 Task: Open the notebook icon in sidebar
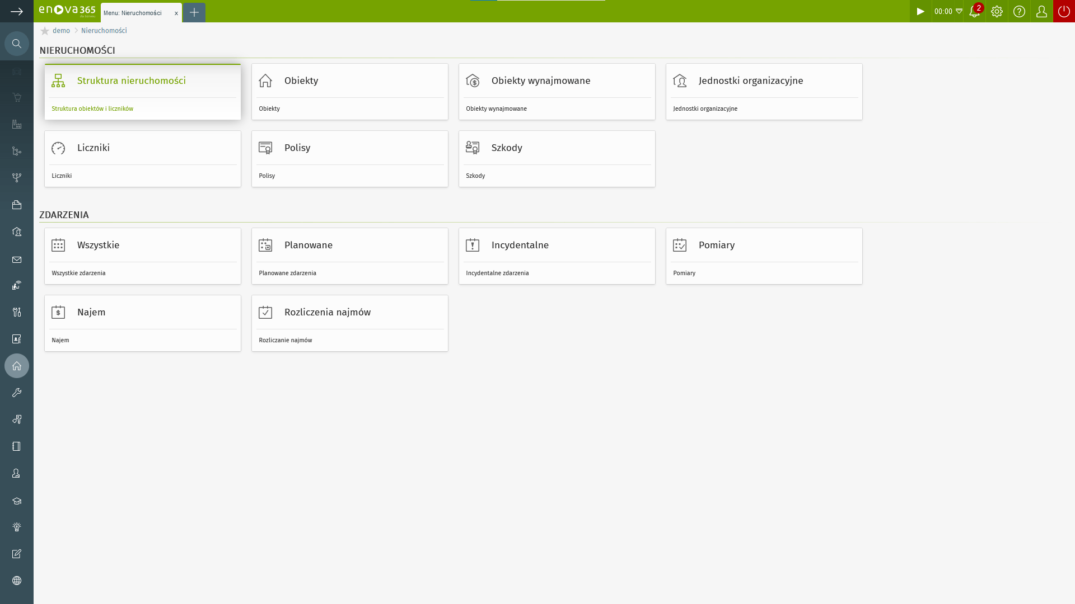[17, 446]
